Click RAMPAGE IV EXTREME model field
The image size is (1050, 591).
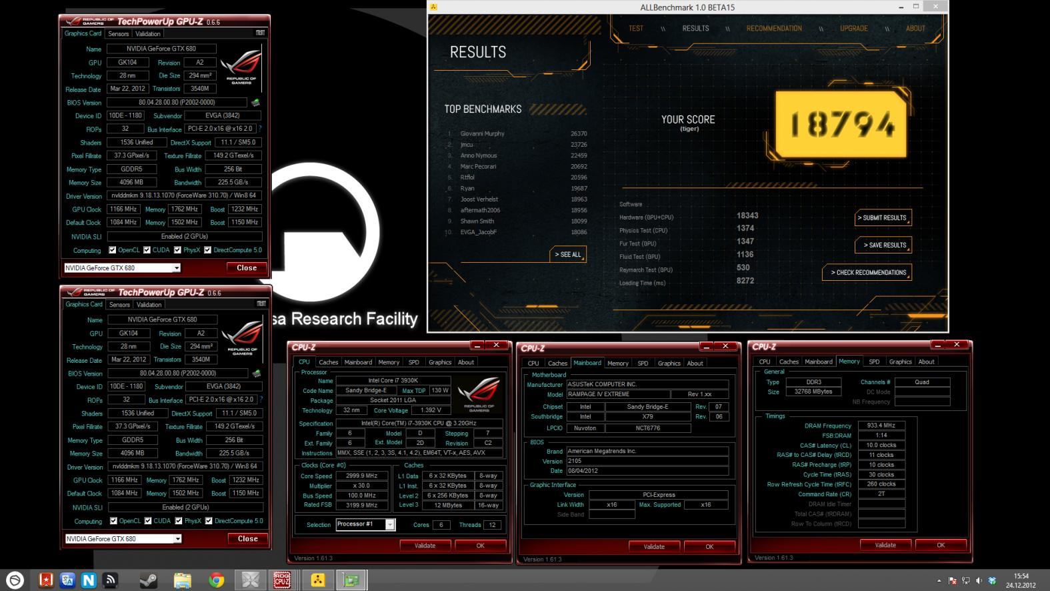click(617, 394)
